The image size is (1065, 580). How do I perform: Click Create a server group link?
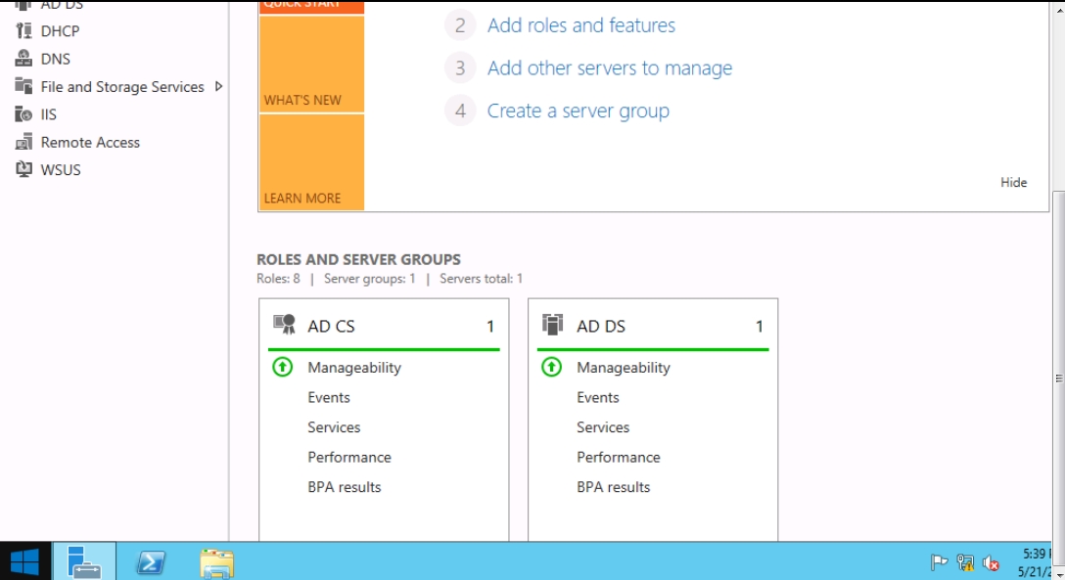(579, 112)
